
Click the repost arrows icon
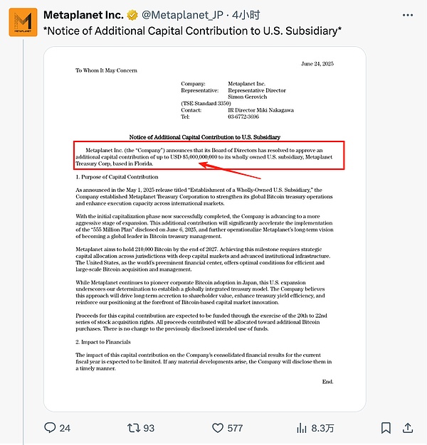[x=132, y=428]
